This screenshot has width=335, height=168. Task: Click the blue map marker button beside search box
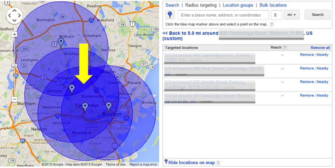[170, 15]
